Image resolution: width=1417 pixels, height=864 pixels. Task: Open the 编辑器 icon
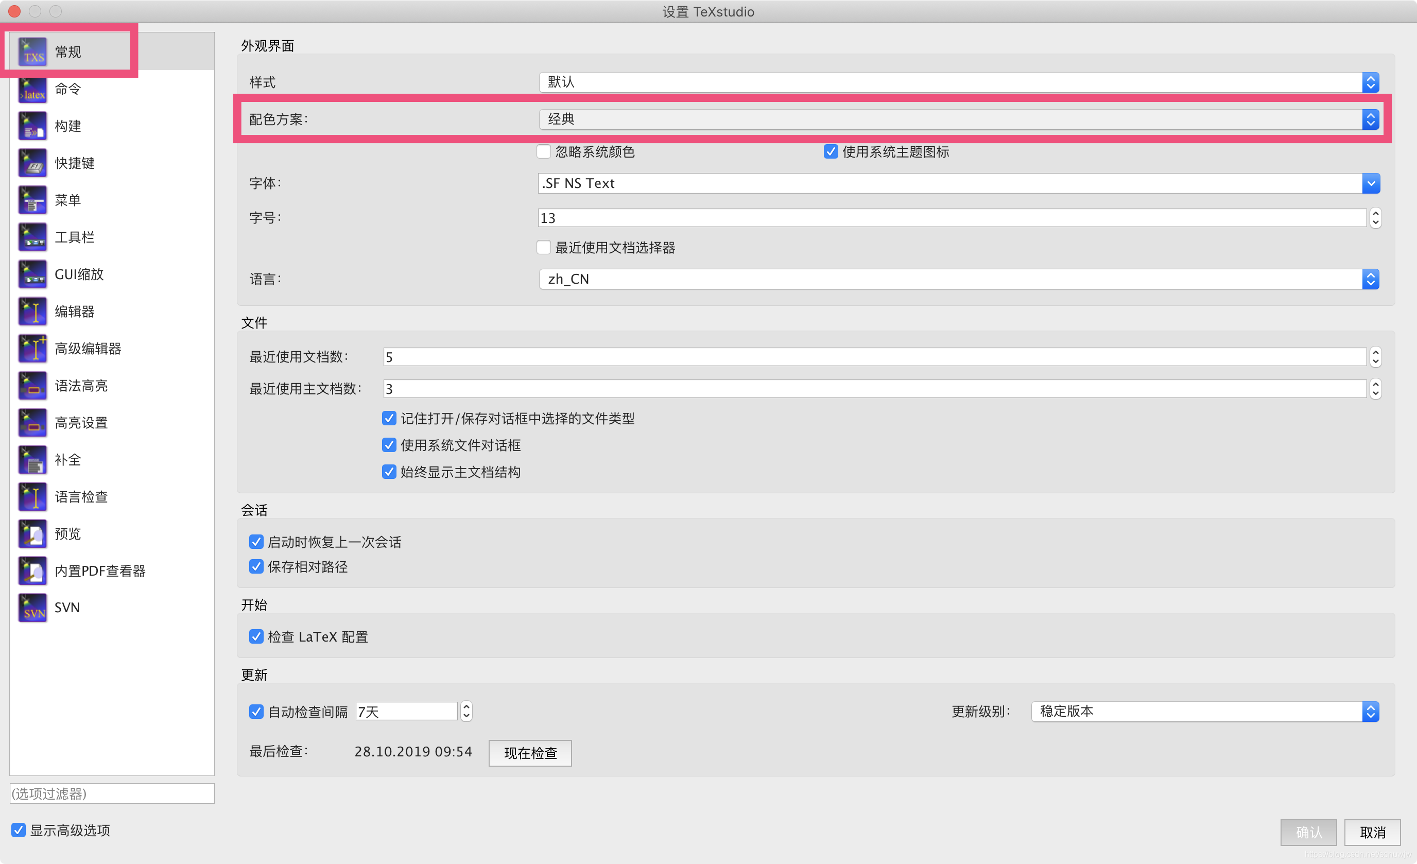pos(33,311)
